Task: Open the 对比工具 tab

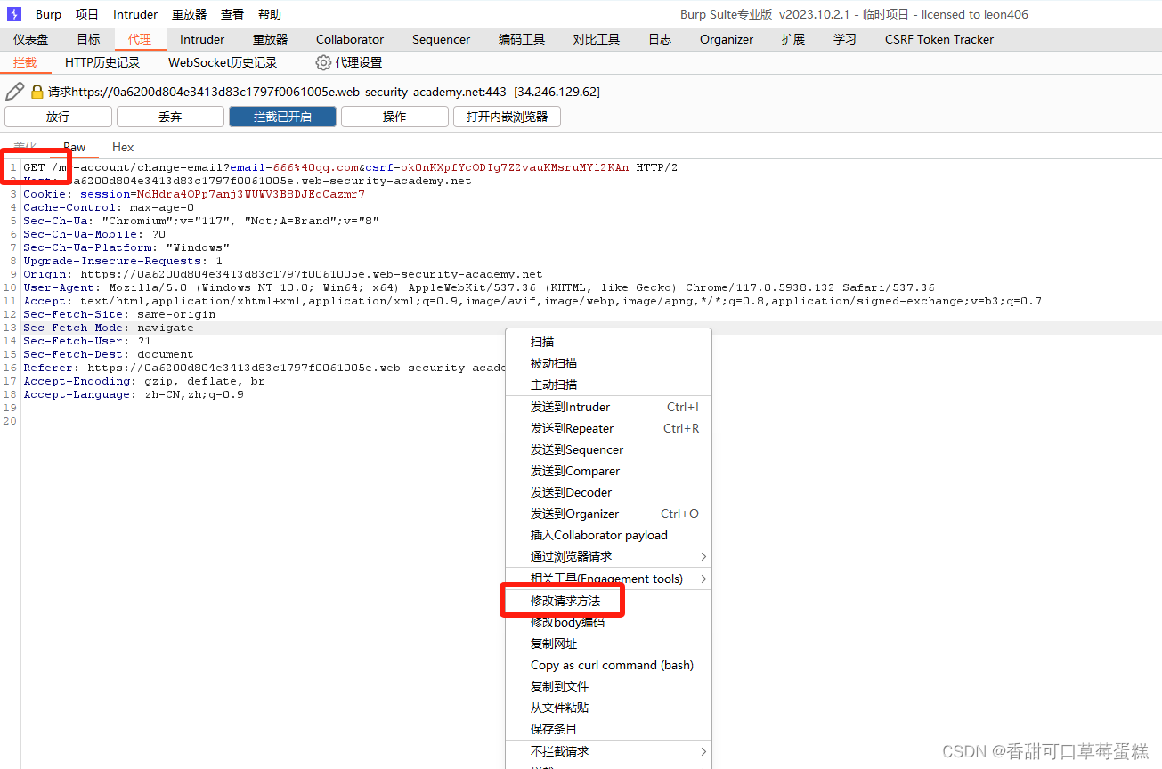Action: [x=597, y=39]
